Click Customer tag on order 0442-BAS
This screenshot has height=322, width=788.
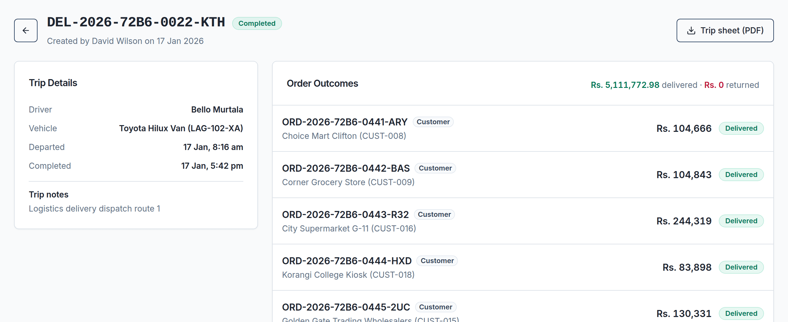click(435, 168)
